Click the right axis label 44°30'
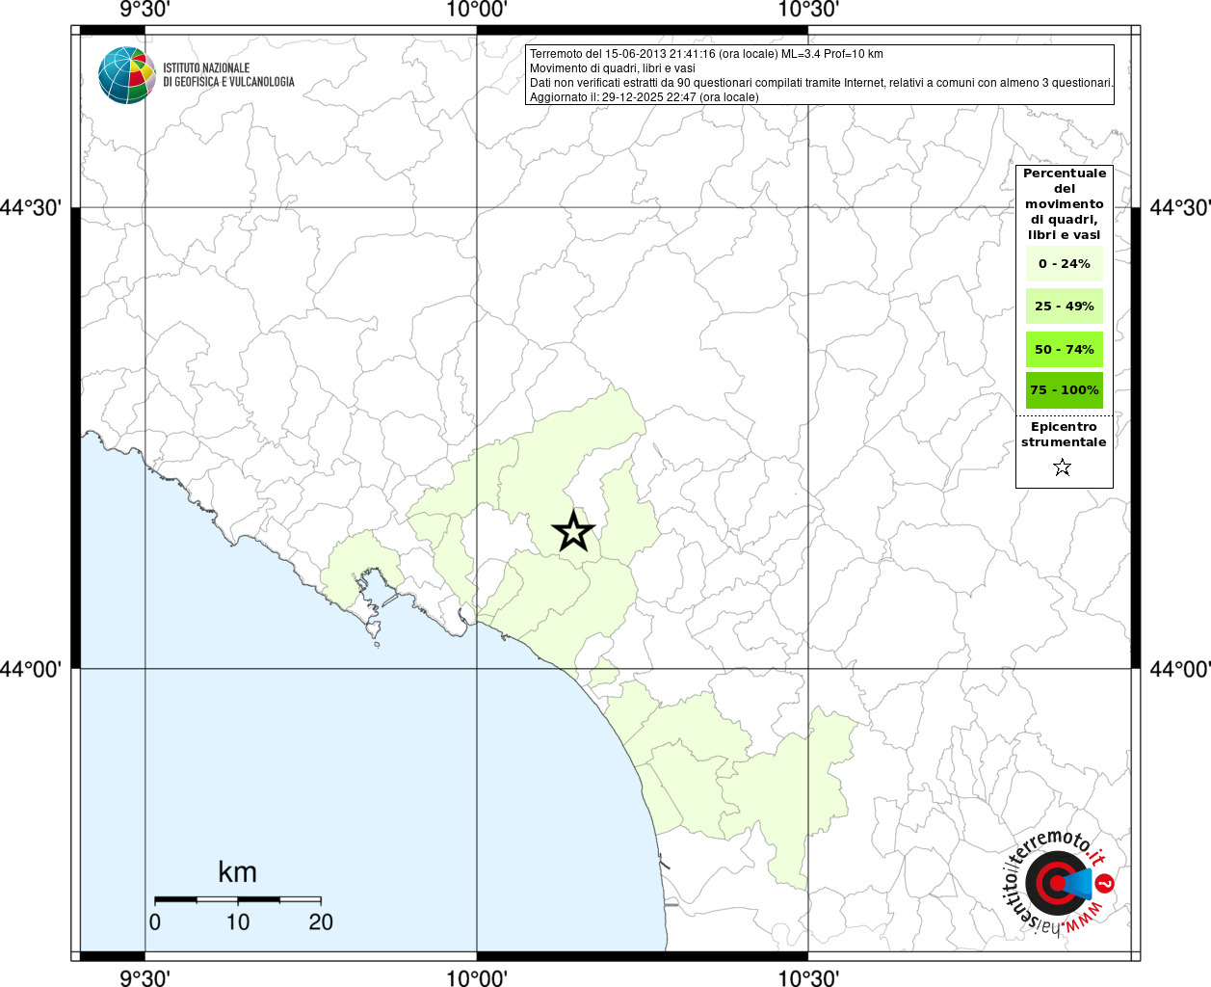The height and width of the screenshot is (987, 1211). click(x=1179, y=207)
